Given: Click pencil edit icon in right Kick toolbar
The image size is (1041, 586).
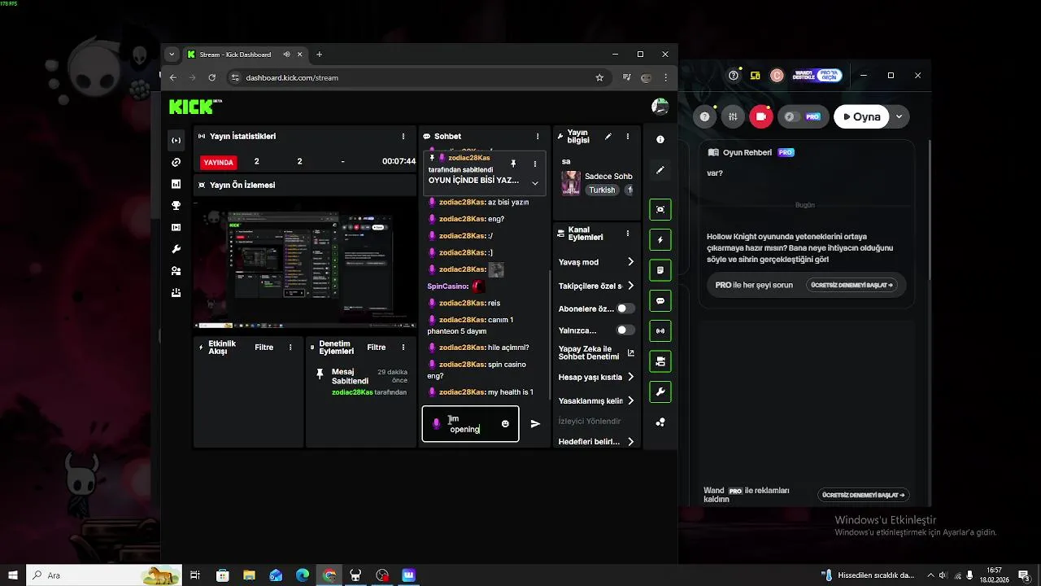Looking at the screenshot, I should coord(660,170).
